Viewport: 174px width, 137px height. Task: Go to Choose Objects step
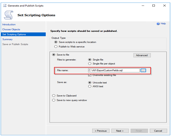[x=11, y=29]
